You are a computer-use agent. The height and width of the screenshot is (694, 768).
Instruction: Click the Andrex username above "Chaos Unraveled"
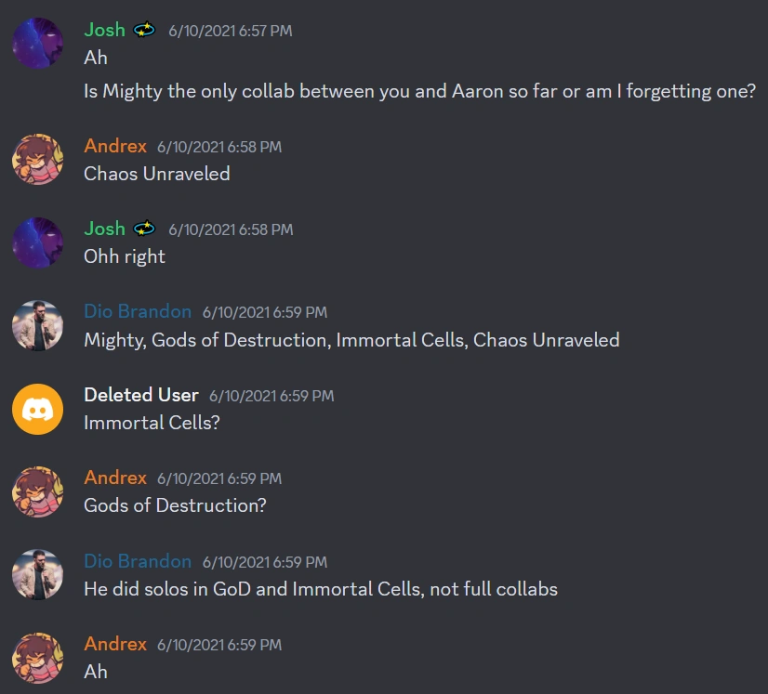pos(115,146)
